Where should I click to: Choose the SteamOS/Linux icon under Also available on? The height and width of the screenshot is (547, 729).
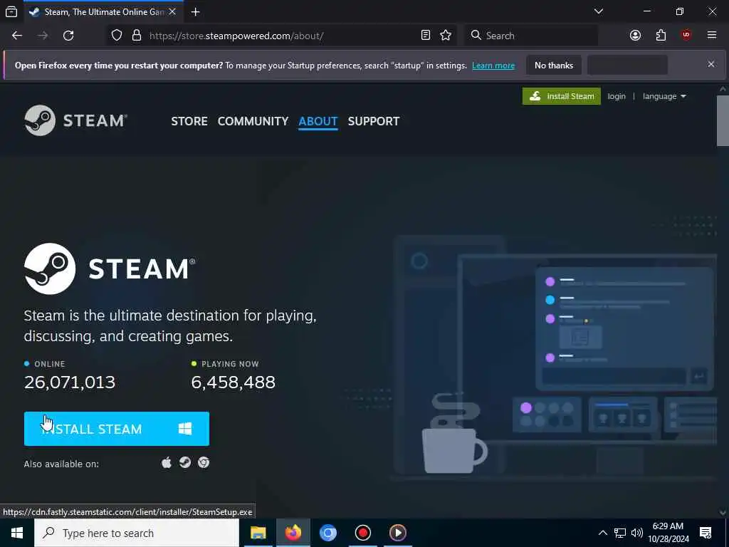point(185,462)
